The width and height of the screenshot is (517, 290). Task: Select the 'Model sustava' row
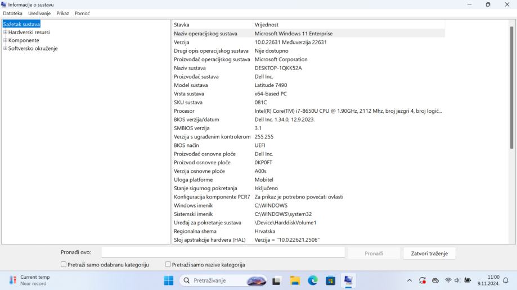tap(309, 85)
